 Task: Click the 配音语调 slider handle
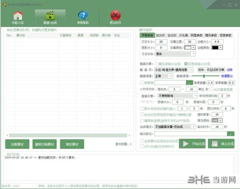point(204,76)
